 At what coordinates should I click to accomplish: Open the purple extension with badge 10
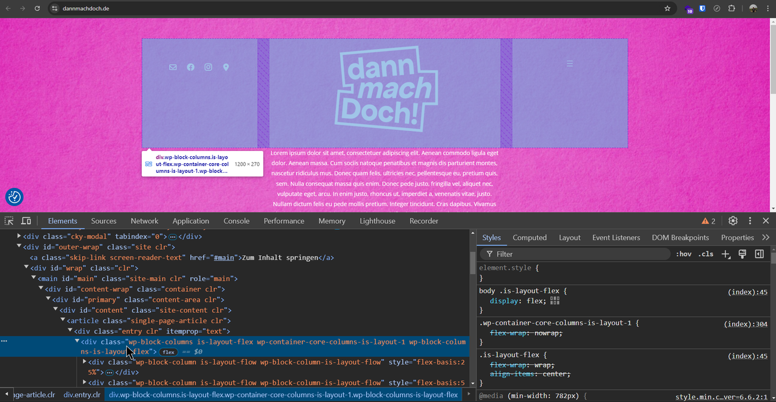(688, 9)
